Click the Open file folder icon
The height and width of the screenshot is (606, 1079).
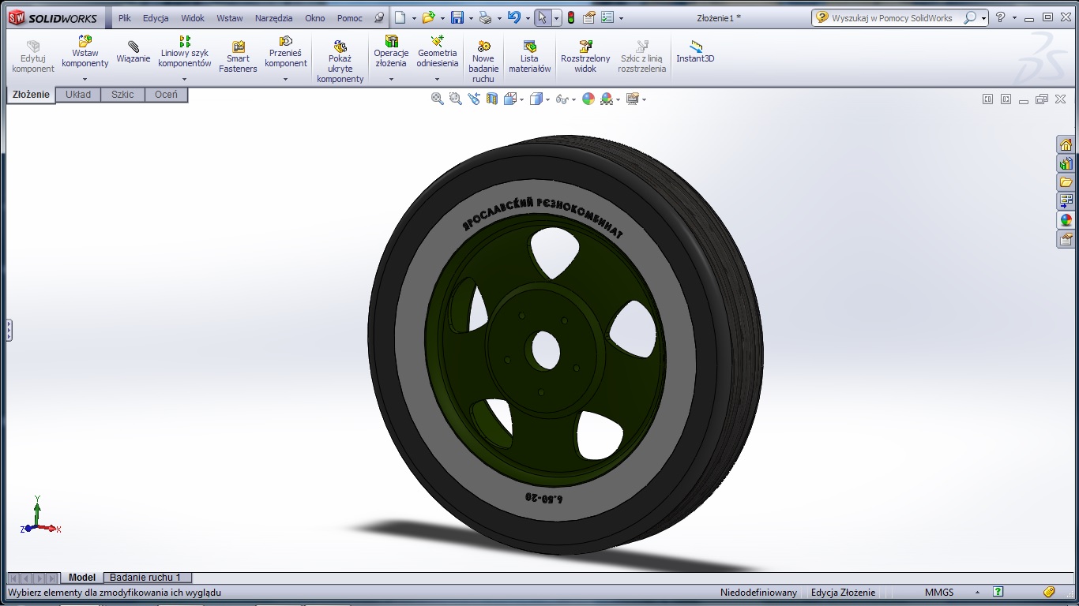tap(428, 17)
